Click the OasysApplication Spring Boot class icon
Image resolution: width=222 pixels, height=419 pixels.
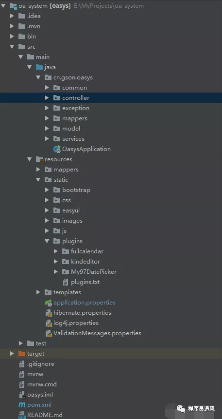click(x=57, y=149)
